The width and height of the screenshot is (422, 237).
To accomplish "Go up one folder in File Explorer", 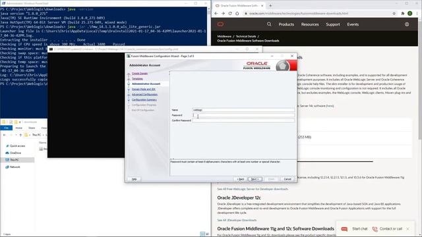I will point(20,135).
